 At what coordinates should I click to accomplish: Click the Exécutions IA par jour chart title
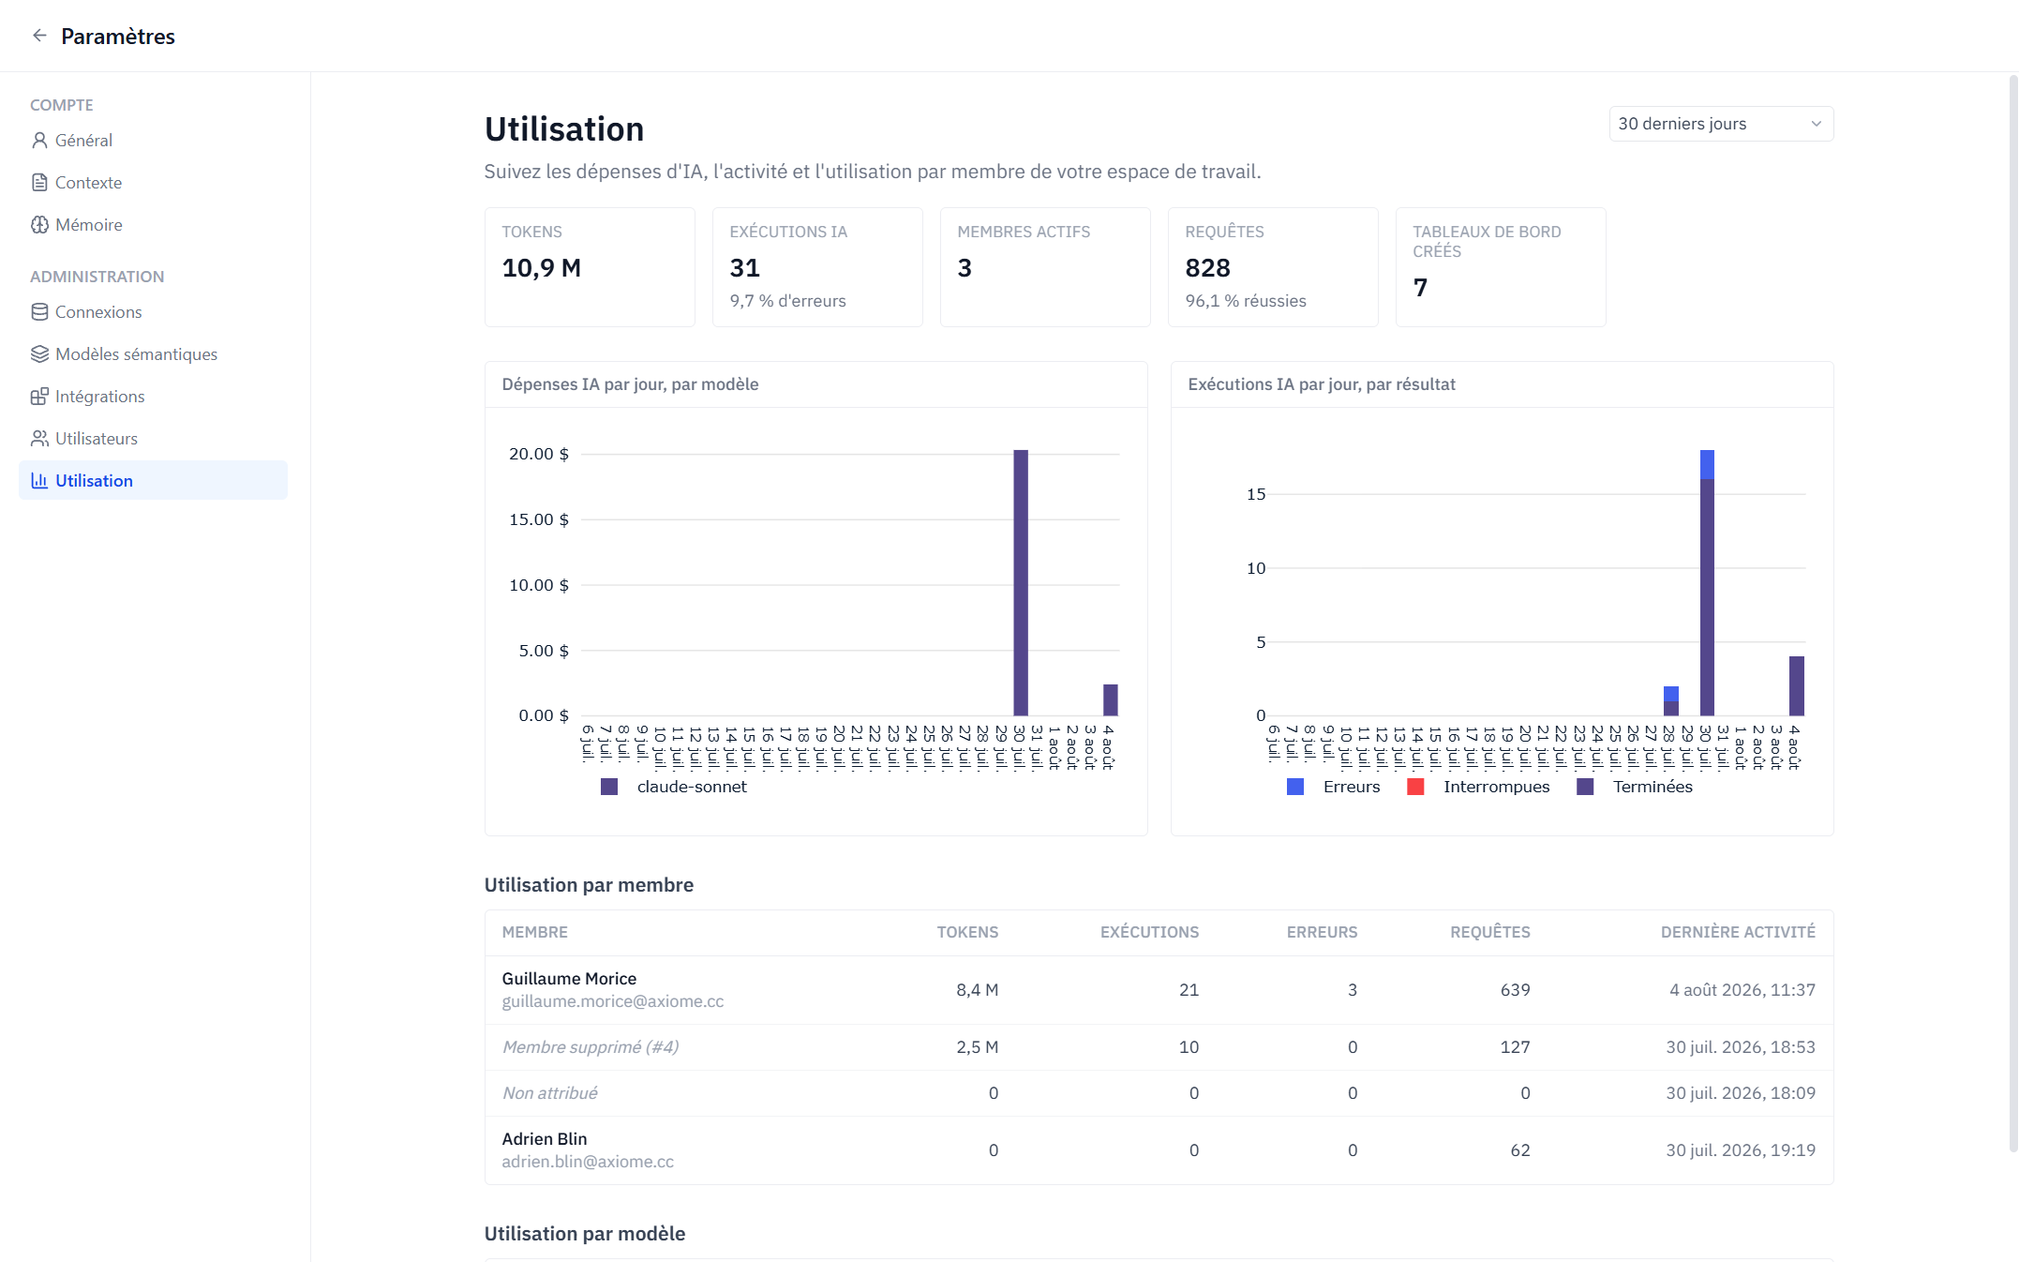coord(1322,384)
